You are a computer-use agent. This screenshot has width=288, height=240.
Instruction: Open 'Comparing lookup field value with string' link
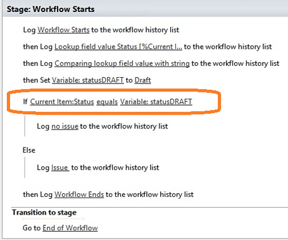(122, 63)
